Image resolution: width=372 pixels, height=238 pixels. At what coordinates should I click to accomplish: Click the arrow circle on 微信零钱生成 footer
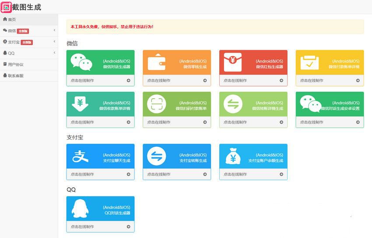click(x=205, y=80)
